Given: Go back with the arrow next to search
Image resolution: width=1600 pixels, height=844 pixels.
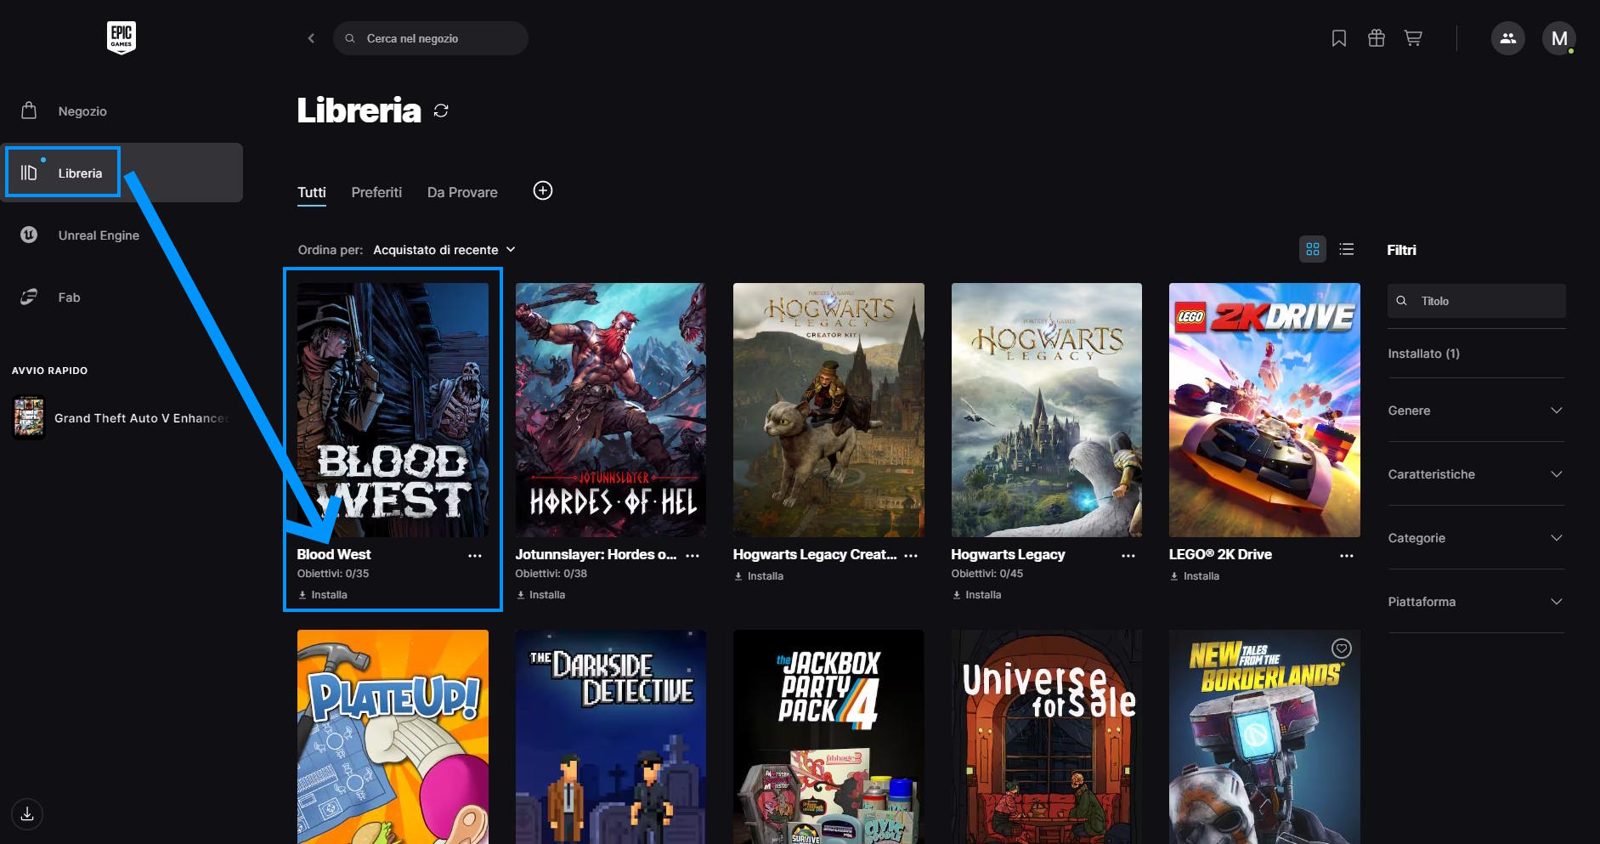Looking at the screenshot, I should pos(311,38).
